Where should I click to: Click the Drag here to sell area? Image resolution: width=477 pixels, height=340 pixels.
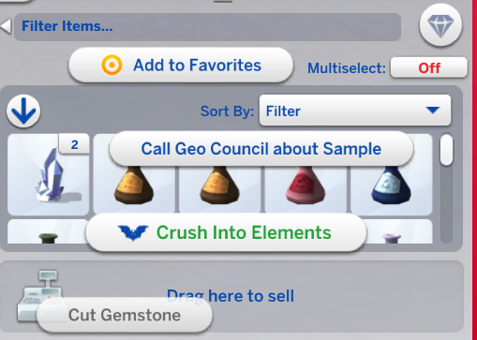point(231,296)
